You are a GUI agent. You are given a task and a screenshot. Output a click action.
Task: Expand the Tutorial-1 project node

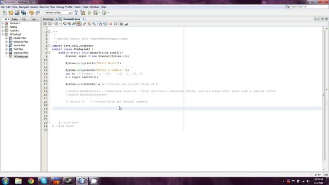(3, 31)
